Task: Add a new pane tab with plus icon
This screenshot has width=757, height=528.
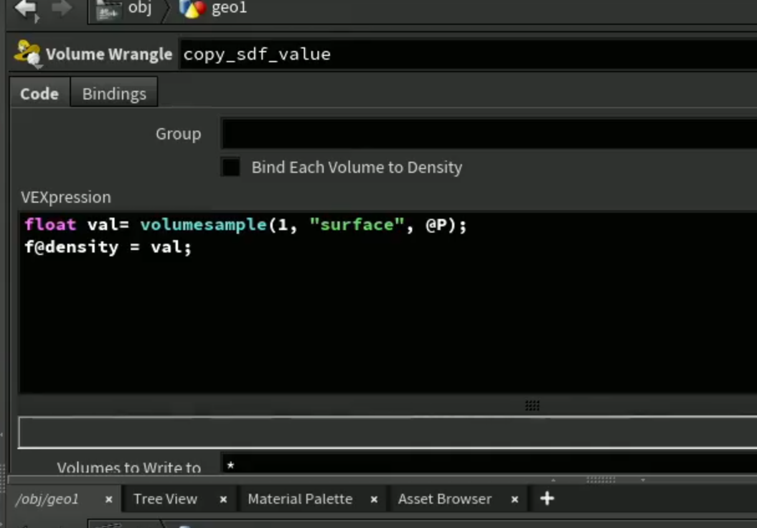Action: 547,499
